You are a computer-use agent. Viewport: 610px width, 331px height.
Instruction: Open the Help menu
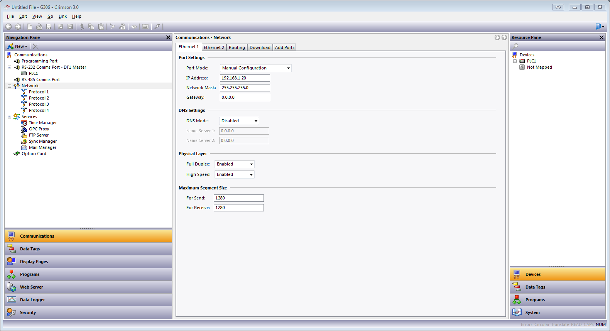[76, 16]
